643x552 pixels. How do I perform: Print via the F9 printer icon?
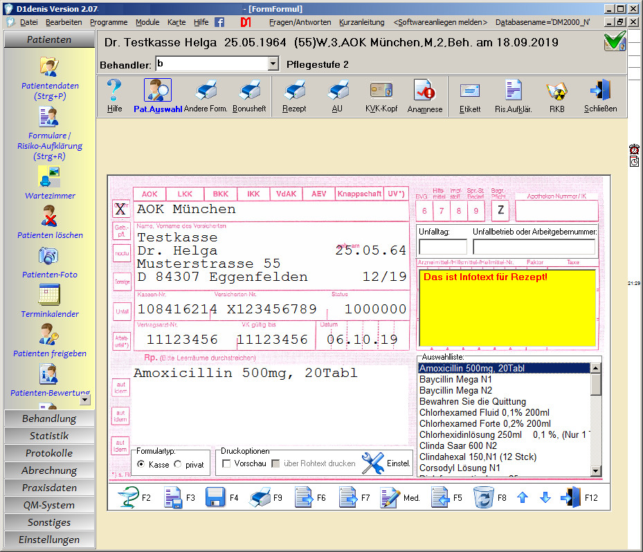tap(260, 497)
